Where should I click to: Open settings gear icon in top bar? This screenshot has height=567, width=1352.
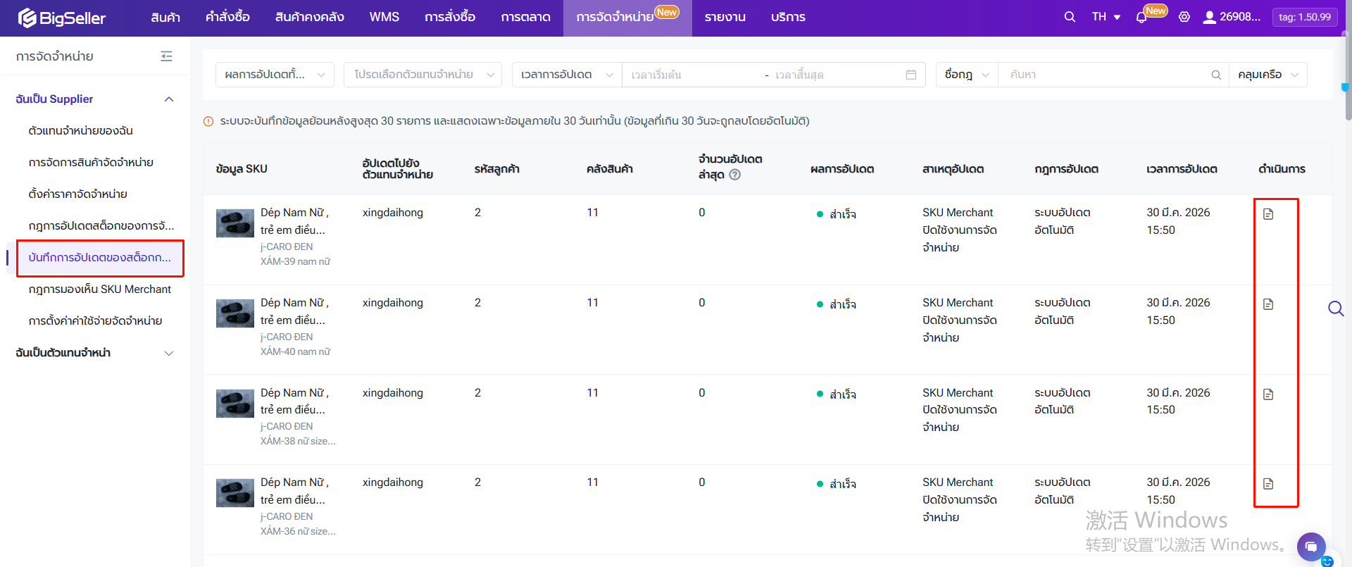(1184, 17)
